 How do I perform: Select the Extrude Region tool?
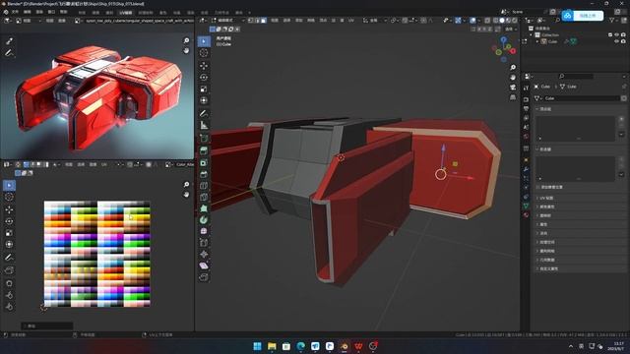204,150
